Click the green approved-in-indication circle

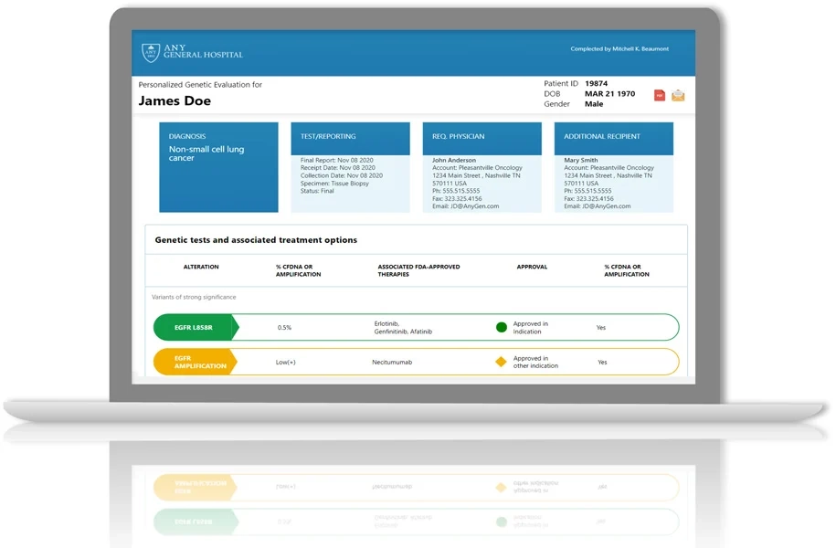[501, 327]
